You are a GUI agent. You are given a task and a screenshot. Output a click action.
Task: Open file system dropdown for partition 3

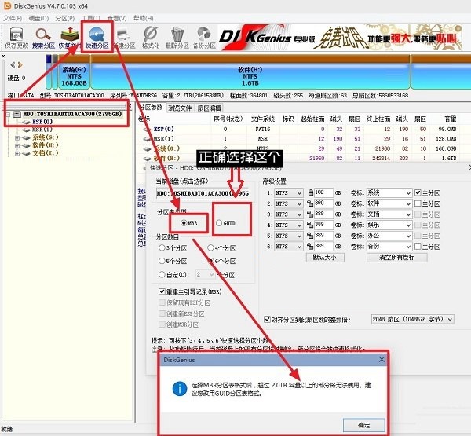(289, 214)
